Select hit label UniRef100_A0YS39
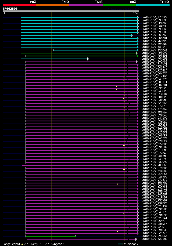This screenshot has width=172, height=246. 154,230
